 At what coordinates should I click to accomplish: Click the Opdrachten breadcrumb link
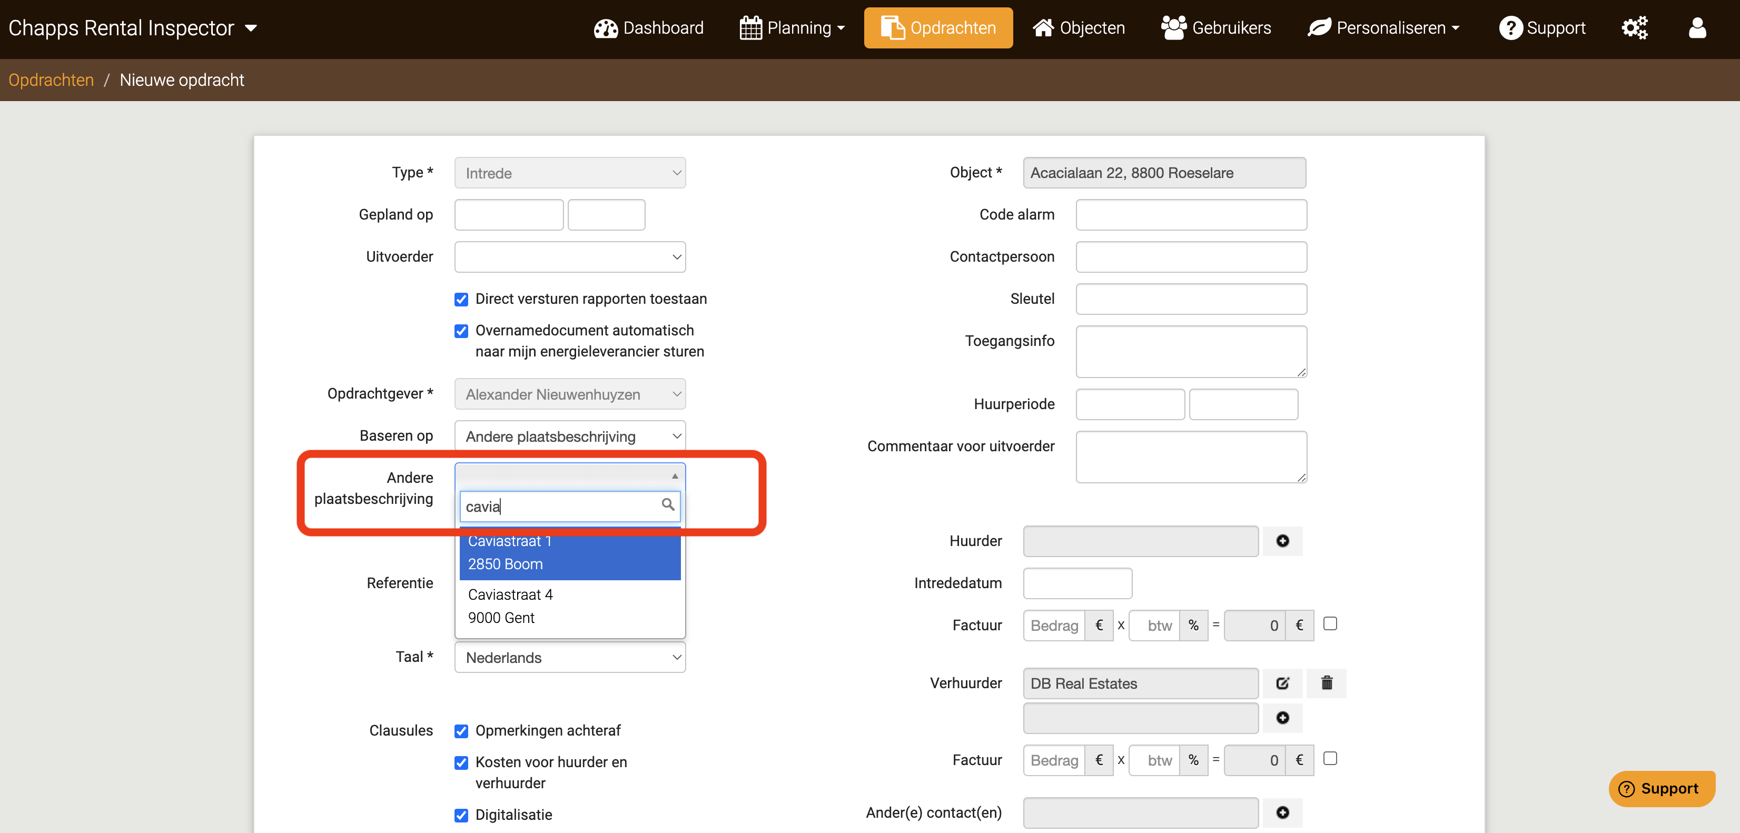coord(51,80)
